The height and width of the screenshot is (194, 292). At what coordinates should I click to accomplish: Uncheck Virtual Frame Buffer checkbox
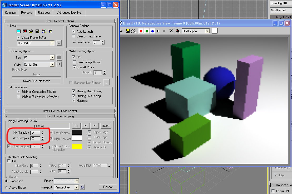18,37
